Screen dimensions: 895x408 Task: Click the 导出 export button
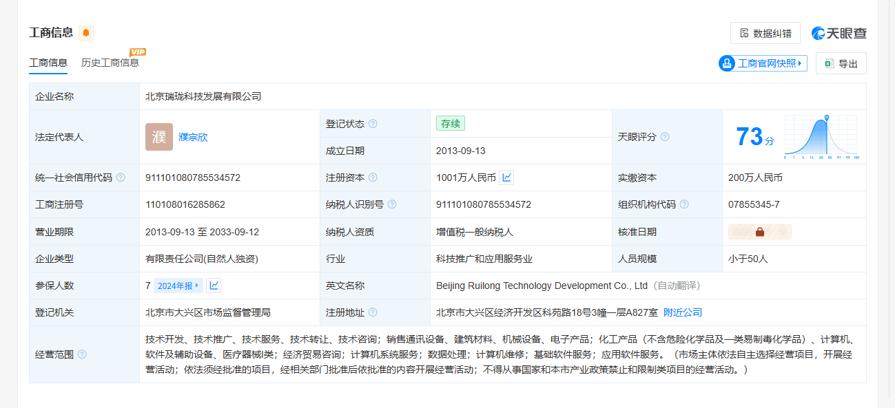pyautogui.click(x=841, y=63)
